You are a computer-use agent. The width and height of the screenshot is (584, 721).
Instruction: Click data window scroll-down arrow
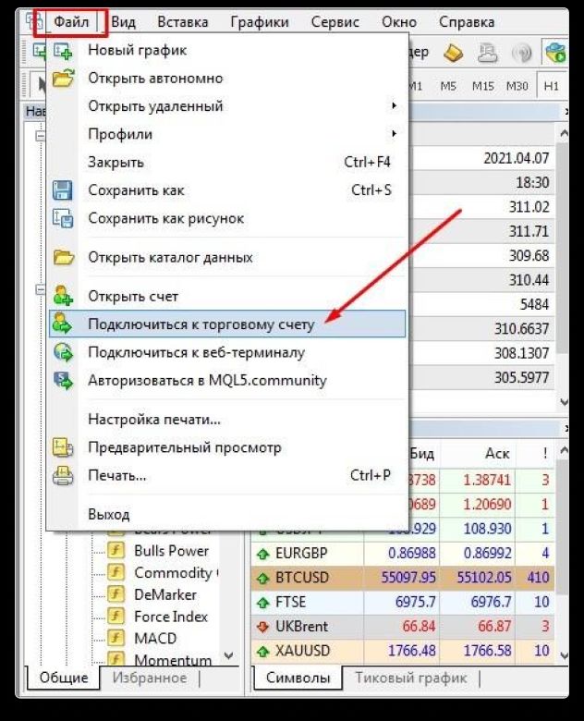pos(564,401)
